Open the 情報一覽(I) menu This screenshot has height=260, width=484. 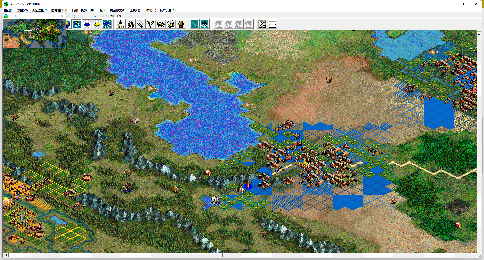pyautogui.click(x=79, y=10)
